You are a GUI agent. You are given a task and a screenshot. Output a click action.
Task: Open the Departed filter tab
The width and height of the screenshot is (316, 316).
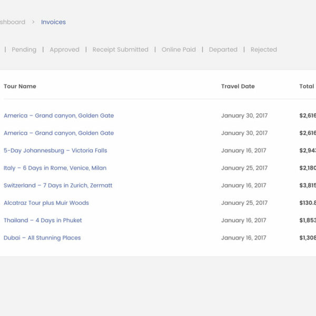pos(223,50)
